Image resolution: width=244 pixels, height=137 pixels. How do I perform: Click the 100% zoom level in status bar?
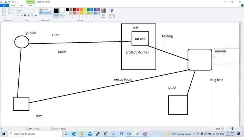pos(218,129)
